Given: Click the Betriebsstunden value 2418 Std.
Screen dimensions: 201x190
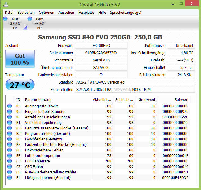Looking at the screenshot, I should pos(181,75).
